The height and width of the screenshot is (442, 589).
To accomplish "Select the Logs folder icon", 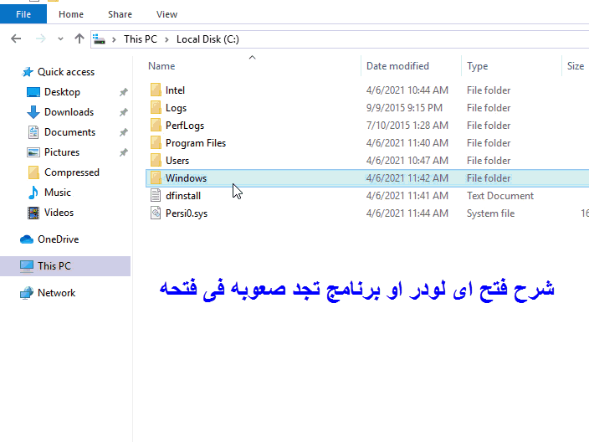I will [156, 108].
